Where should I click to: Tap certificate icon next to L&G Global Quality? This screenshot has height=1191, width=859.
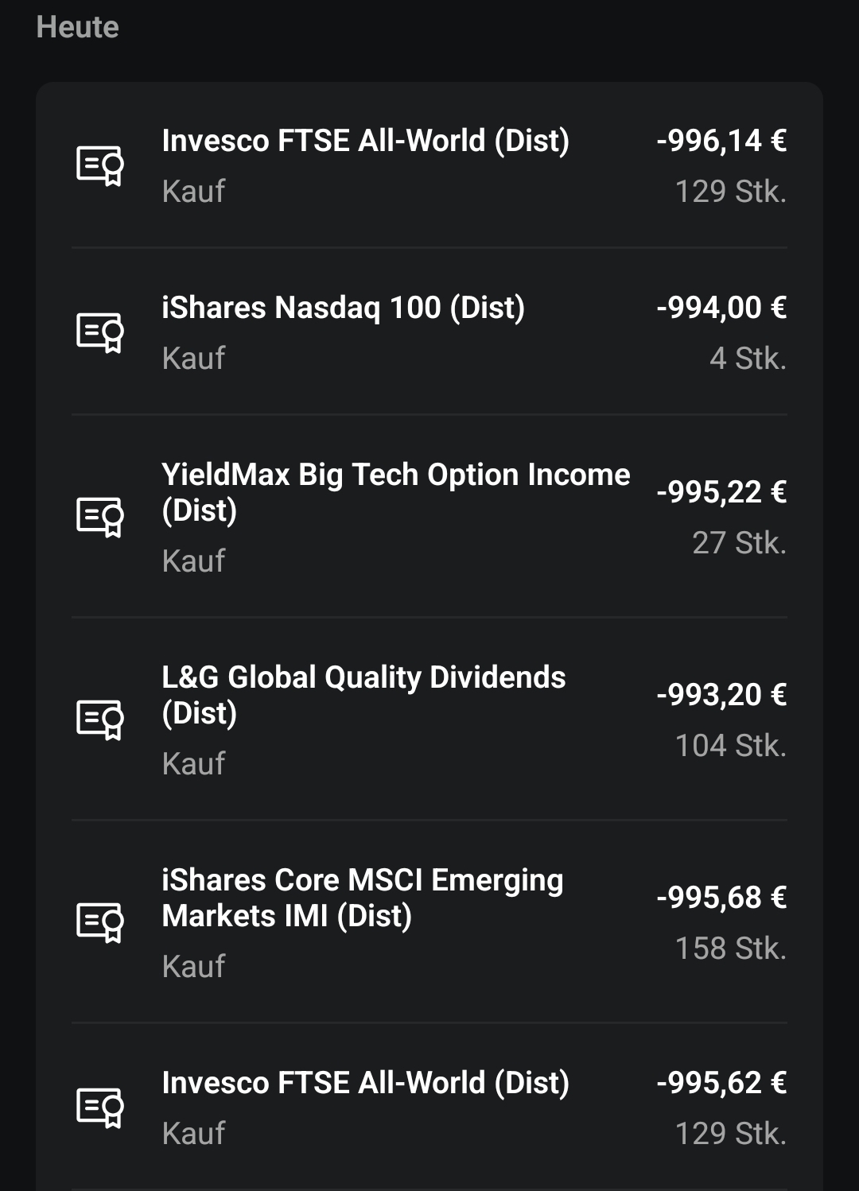100,720
